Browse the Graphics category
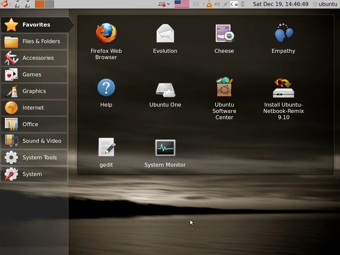340x255 pixels. [x=34, y=91]
